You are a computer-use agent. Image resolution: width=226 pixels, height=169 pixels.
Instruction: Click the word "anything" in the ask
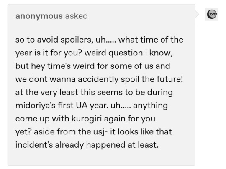[150, 106]
